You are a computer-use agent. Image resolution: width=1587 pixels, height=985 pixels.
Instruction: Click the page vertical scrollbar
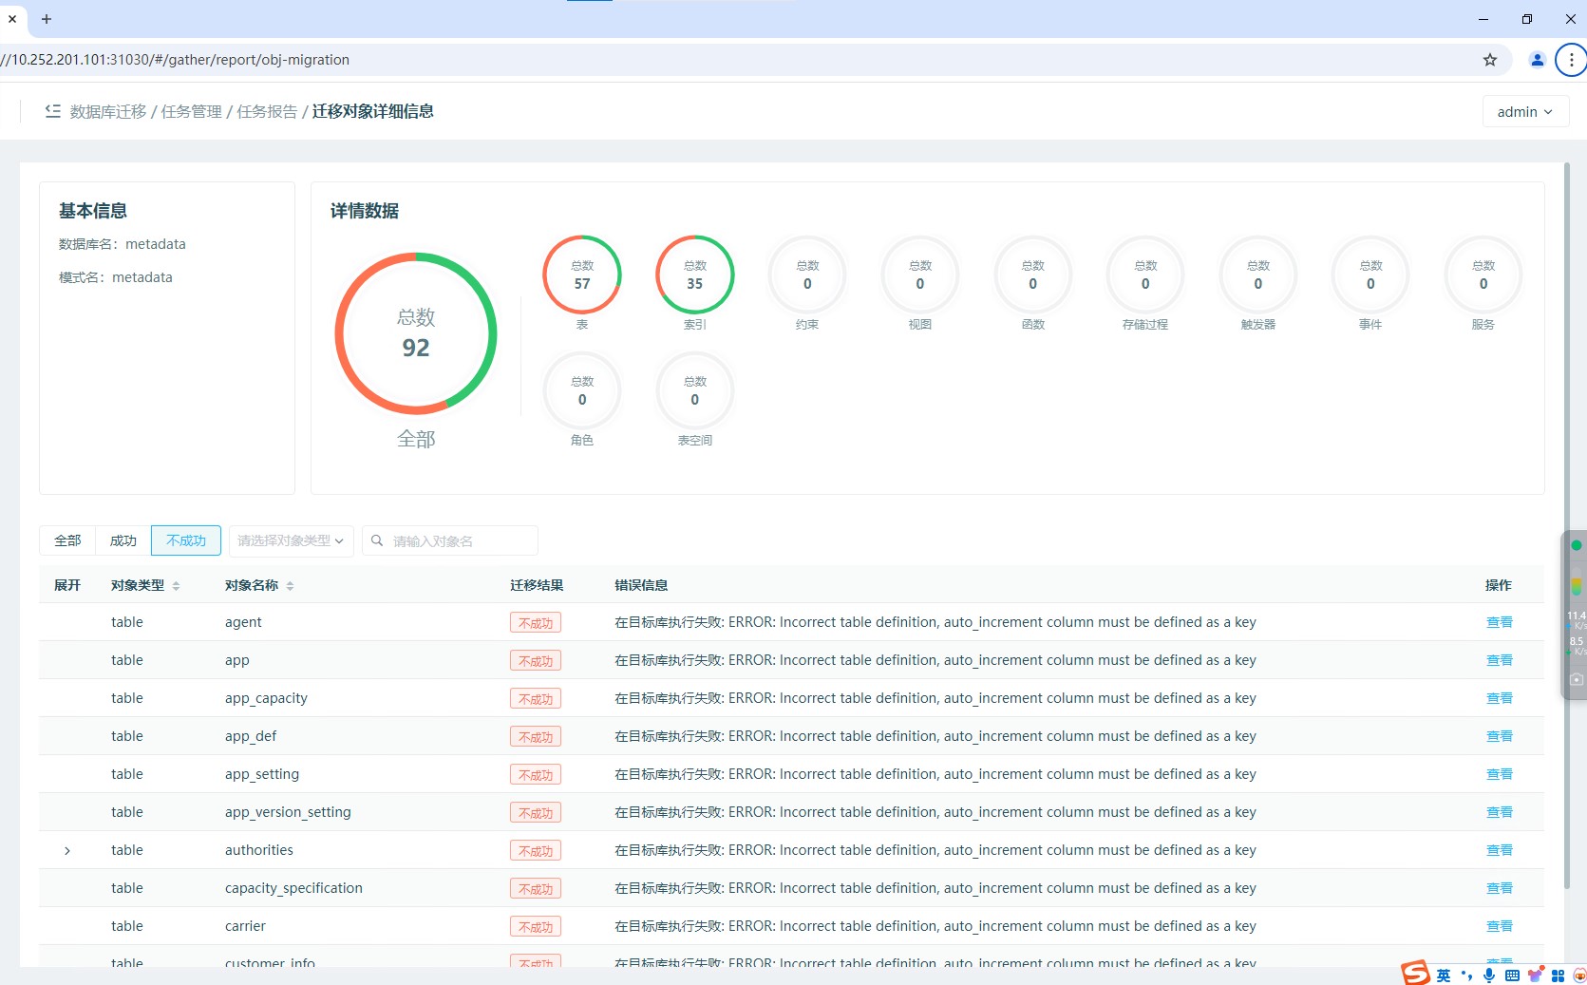(x=1566, y=525)
